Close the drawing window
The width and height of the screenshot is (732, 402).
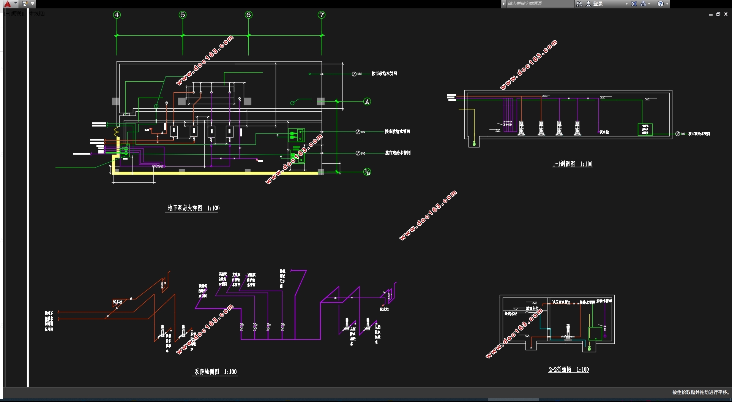[726, 14]
